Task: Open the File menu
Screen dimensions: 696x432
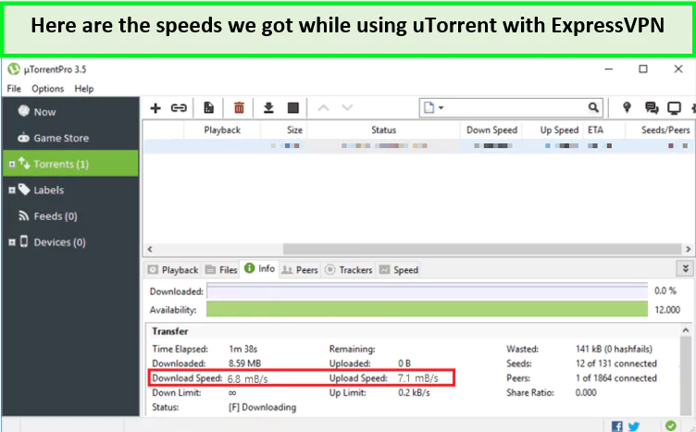Action: [14, 89]
